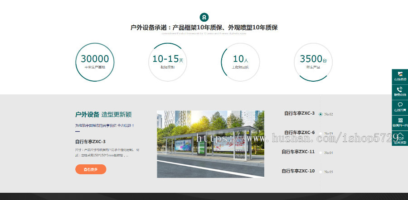The height and width of the screenshot is (200, 408).
Task: Open 自行车亭ZXC-6 in the right list
Action: tap(299, 132)
